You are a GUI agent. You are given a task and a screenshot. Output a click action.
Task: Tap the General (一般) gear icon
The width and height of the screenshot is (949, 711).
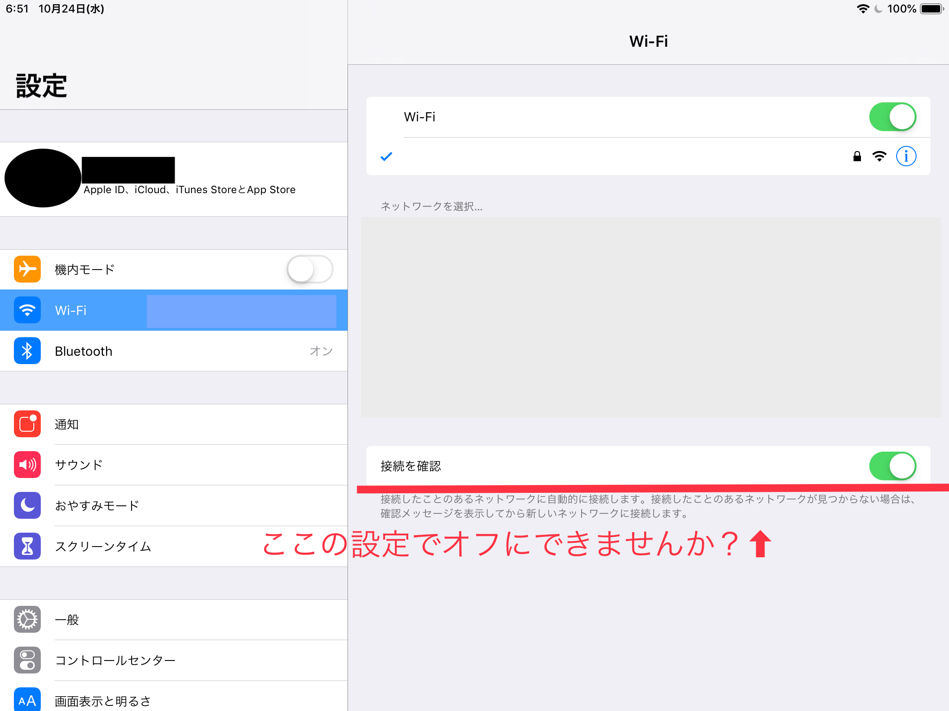27,619
